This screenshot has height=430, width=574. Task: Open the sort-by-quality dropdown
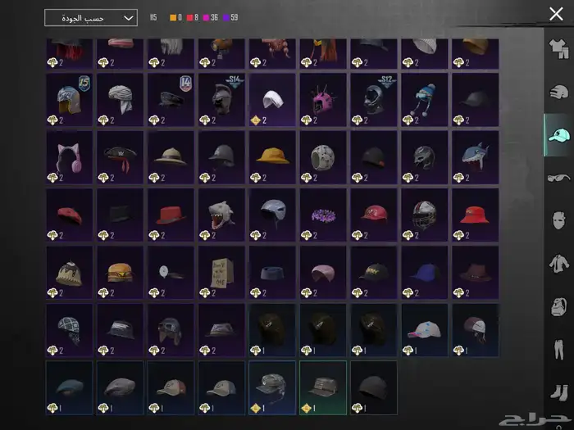tap(91, 17)
